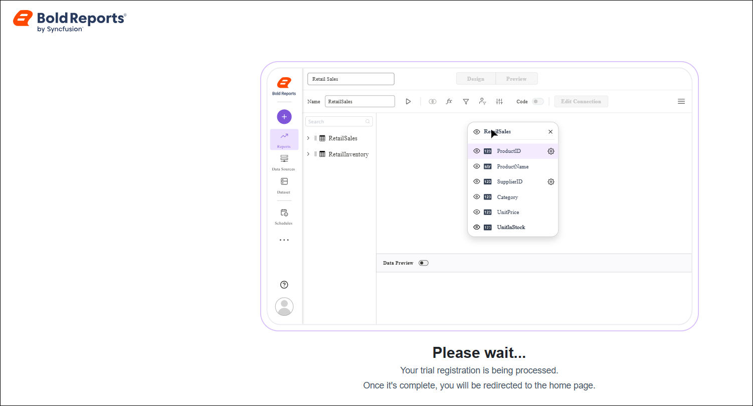Open Reports in the illustration sidebar
Viewport: 753px width, 406px height.
click(x=284, y=139)
